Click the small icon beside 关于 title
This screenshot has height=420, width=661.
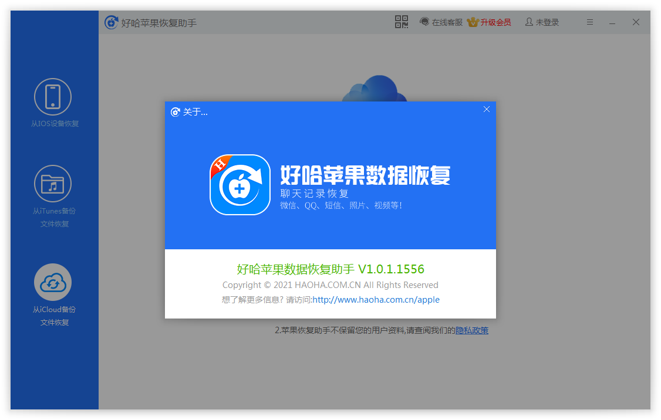(176, 112)
